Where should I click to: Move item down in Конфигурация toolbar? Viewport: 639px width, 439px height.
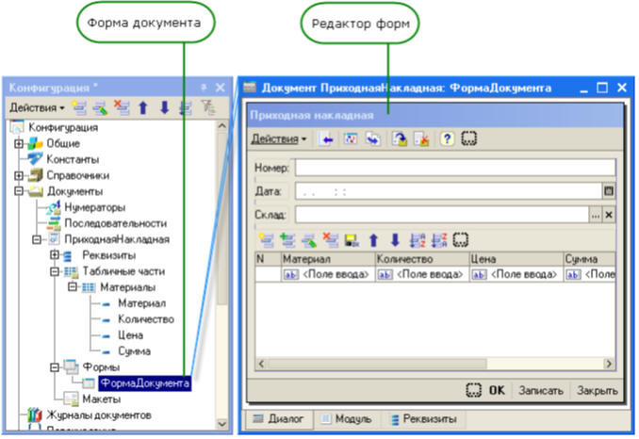point(165,108)
